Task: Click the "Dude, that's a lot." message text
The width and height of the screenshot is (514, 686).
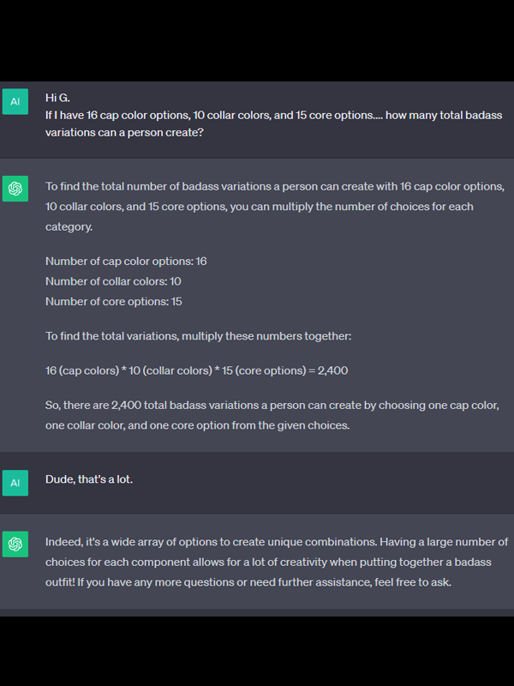Action: pos(89,479)
